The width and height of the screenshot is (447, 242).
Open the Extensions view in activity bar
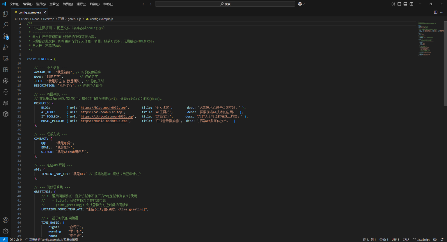click(6, 70)
